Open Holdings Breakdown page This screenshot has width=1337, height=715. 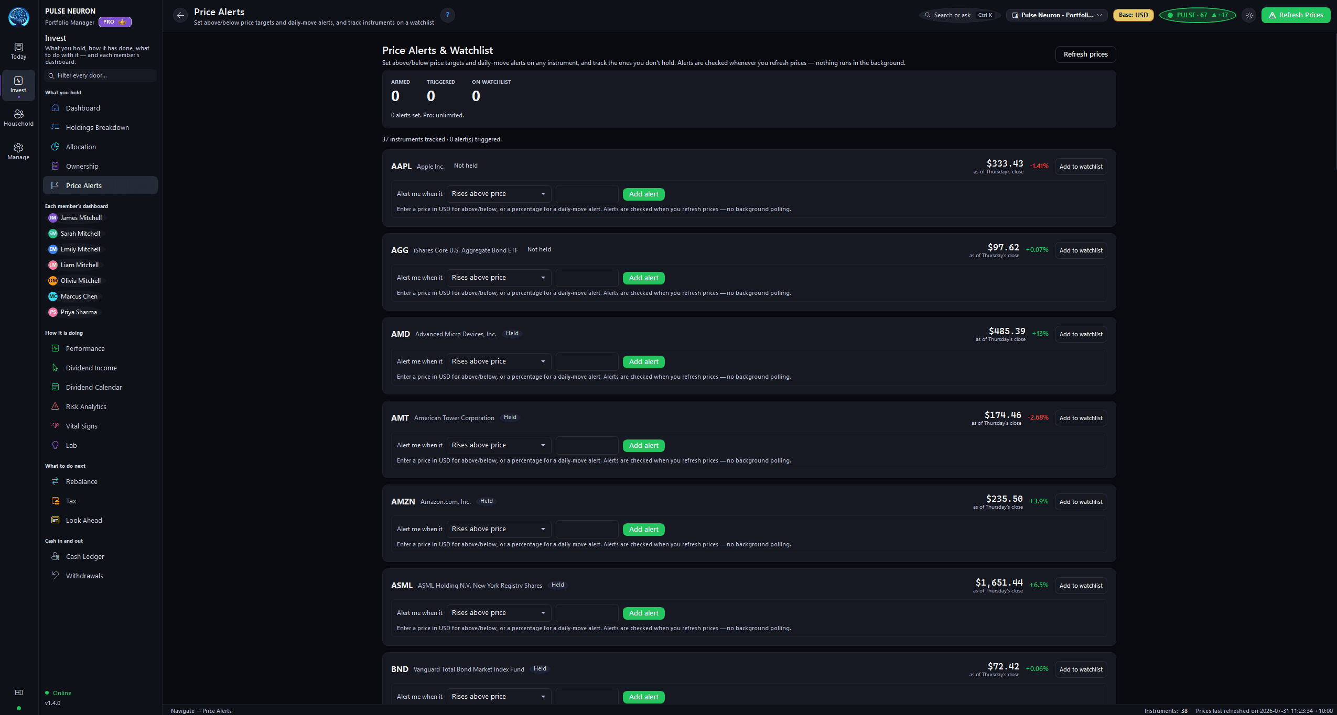tap(100, 127)
